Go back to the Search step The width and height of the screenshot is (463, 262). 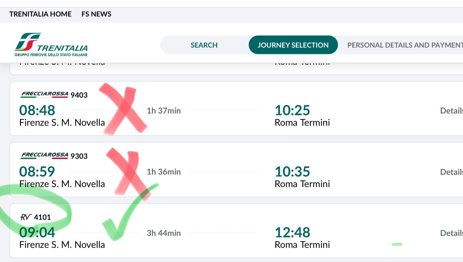[x=204, y=45]
